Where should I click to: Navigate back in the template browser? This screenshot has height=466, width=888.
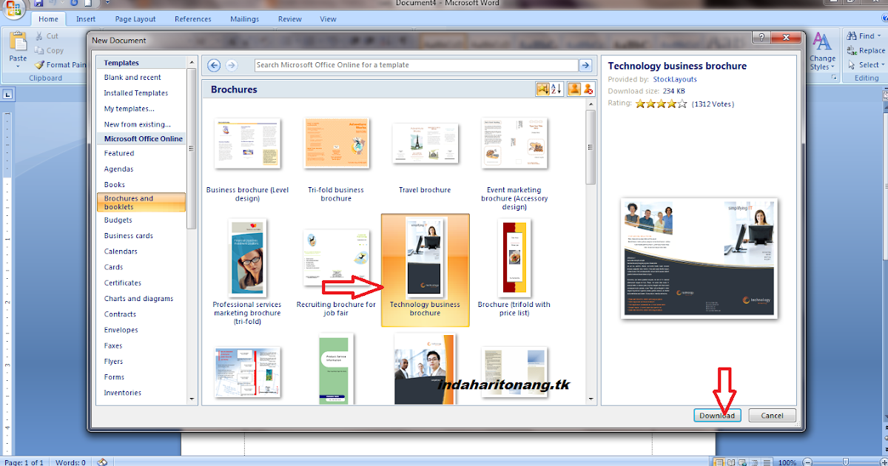[x=214, y=65]
